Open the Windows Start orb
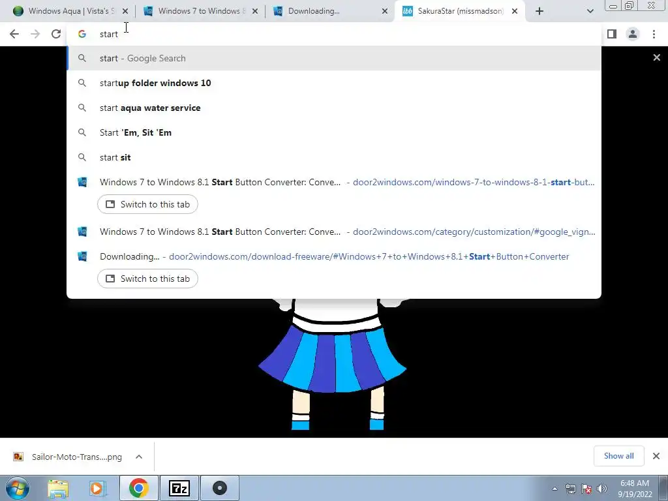Screen dimensions: 668x501 pos(18,488)
